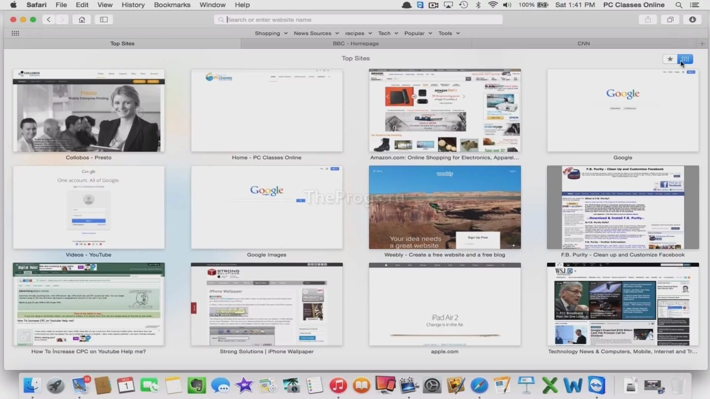
Task: Expand the Shopping bookmarks folder
Action: [x=271, y=33]
